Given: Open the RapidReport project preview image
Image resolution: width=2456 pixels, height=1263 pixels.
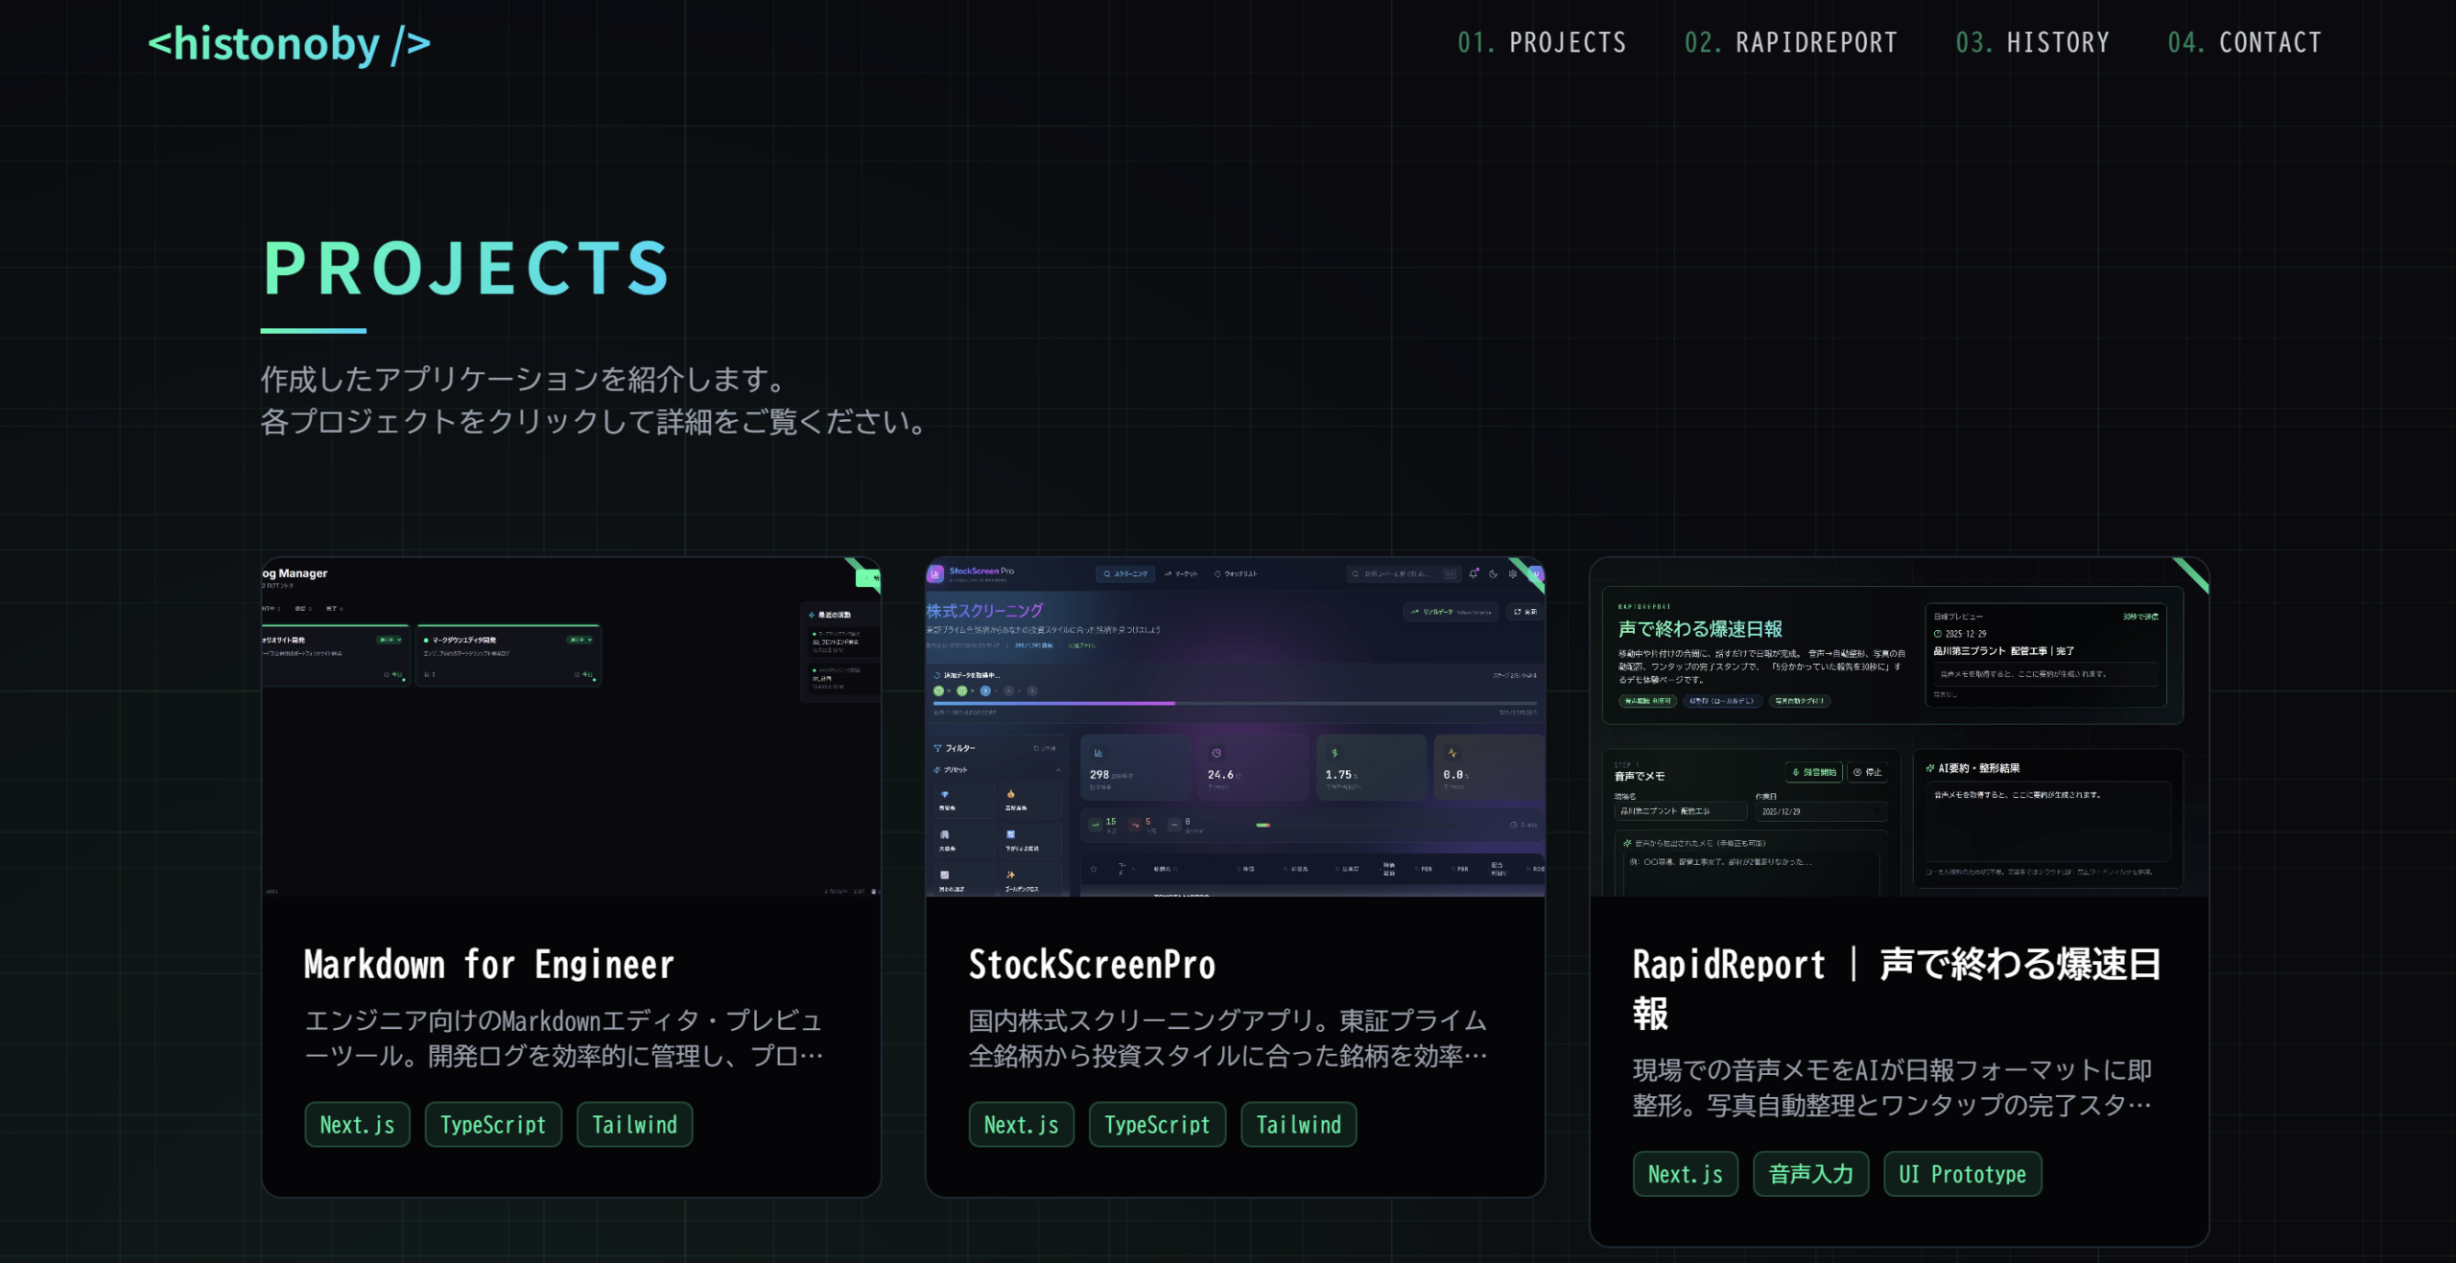Looking at the screenshot, I should coord(1899,727).
